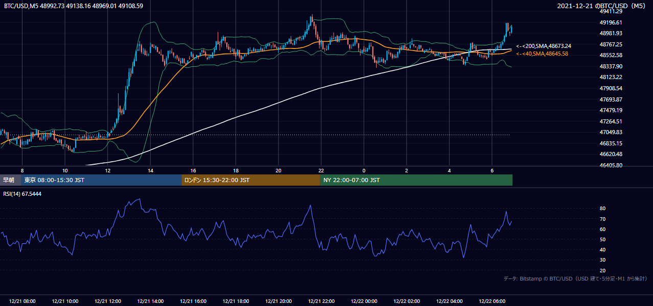This screenshot has height=306, width=653.
Task: Click the 東京 08:00-15:30 JST session bar
Action: tap(101, 180)
